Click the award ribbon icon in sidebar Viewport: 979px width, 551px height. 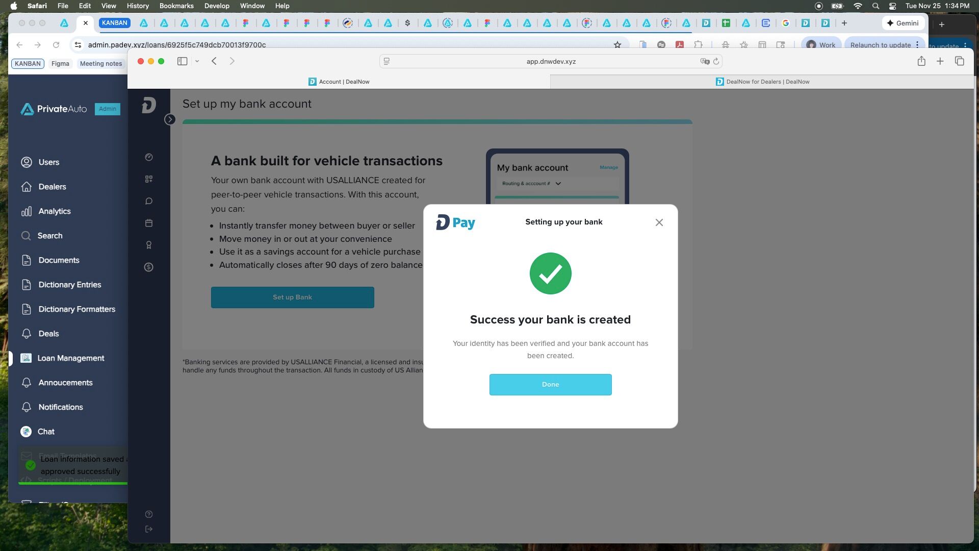(149, 245)
